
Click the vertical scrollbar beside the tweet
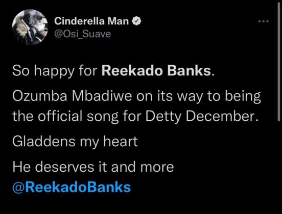pyautogui.click(x=278, y=62)
